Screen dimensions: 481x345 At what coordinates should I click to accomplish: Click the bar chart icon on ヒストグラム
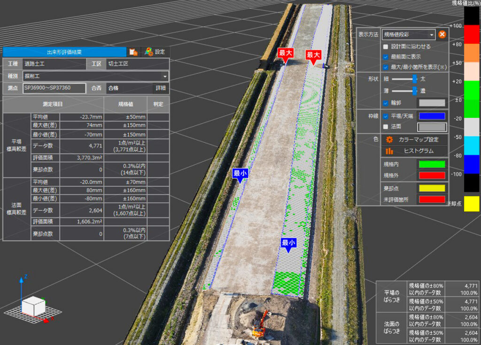(389, 151)
